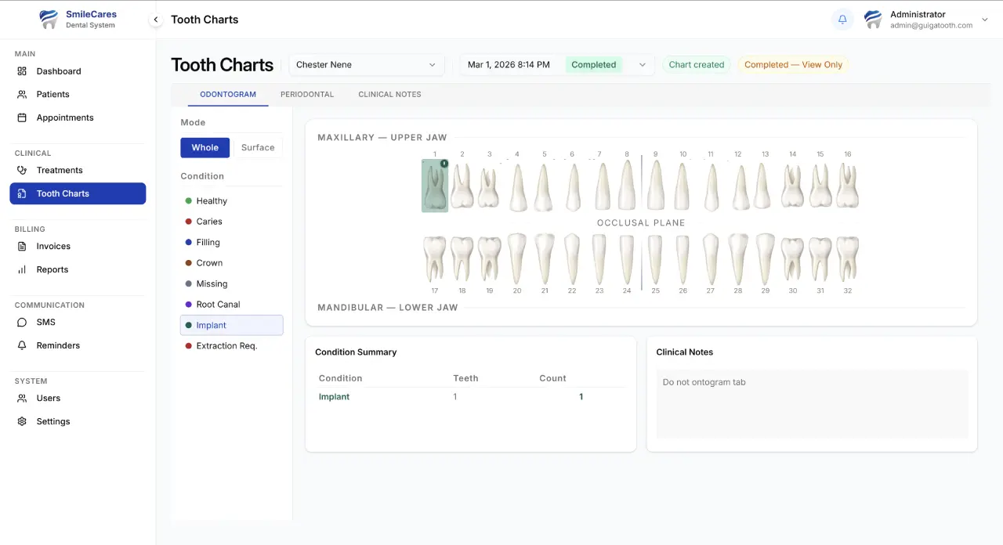Open Dashboard via its sidebar icon

click(x=22, y=71)
